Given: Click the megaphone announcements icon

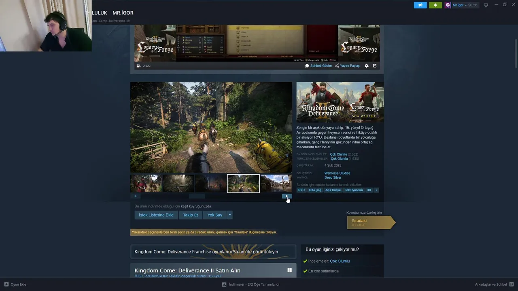Looking at the screenshot, I should point(420,5).
